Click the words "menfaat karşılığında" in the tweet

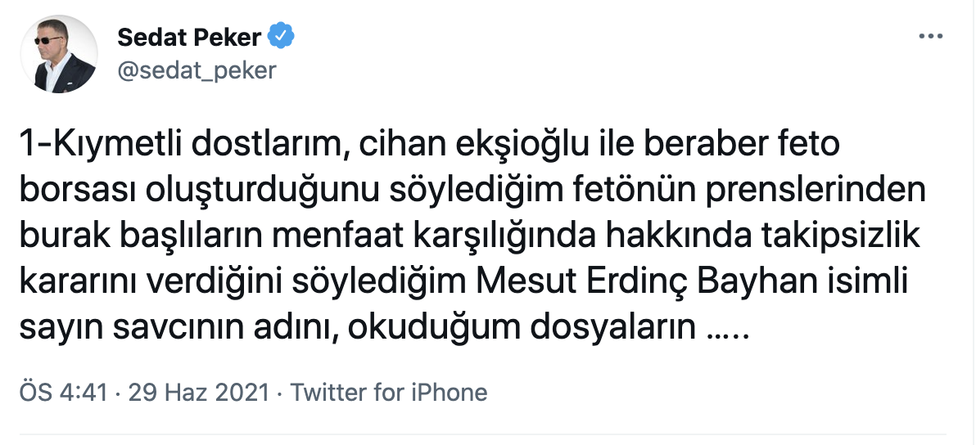(x=413, y=240)
